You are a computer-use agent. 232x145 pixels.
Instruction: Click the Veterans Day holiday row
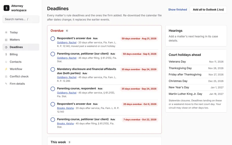pos(196,62)
